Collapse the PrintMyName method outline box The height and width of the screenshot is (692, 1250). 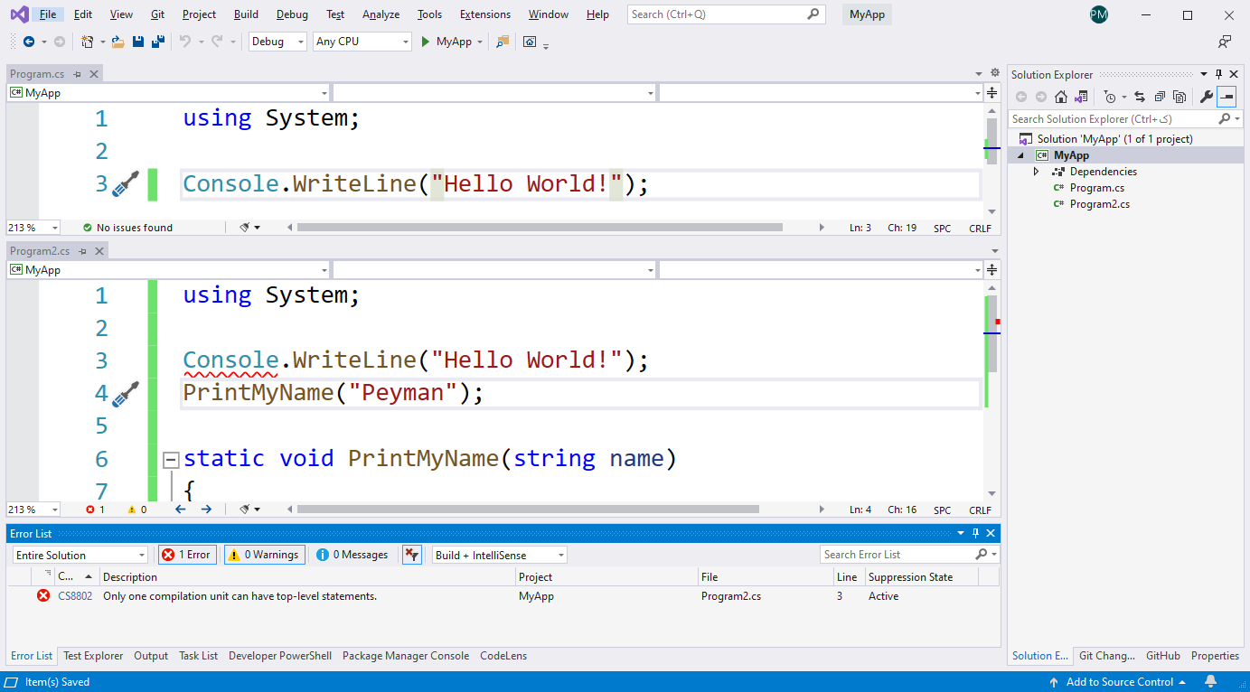(x=170, y=460)
